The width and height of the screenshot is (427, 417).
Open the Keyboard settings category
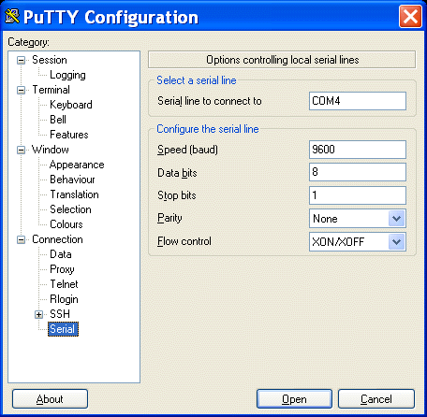(71, 105)
